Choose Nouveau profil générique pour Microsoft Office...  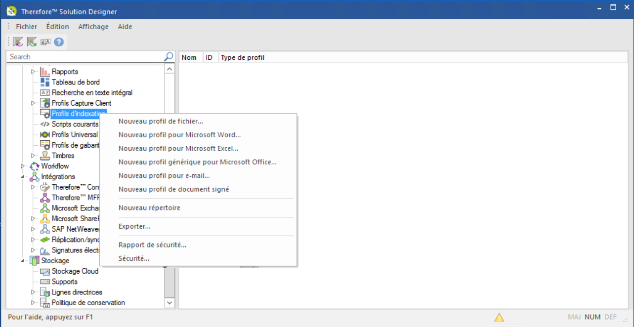[x=198, y=162]
